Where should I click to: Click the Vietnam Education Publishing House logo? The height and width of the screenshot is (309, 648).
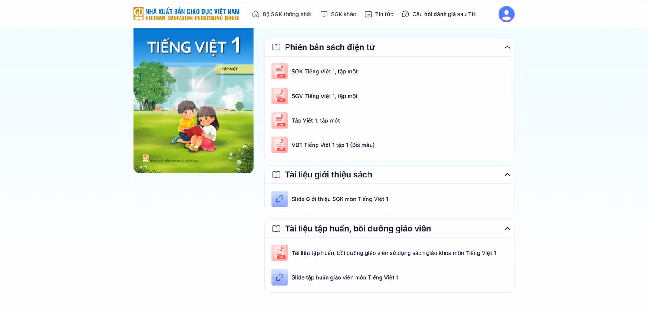click(187, 14)
